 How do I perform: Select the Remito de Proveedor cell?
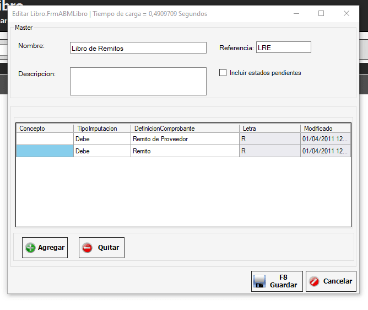tap(185, 140)
